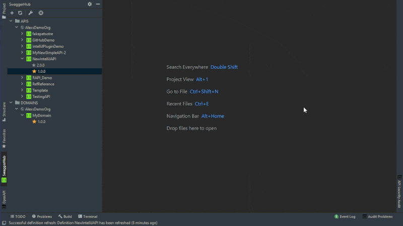403x226 pixels.
Task: Click the DOMAINS folder icon
Action: 17,103
